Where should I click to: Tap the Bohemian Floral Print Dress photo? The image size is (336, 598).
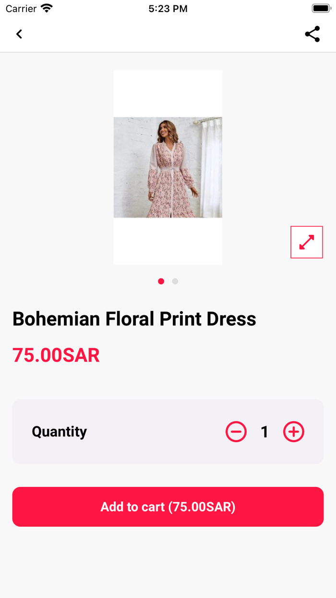[x=168, y=167]
